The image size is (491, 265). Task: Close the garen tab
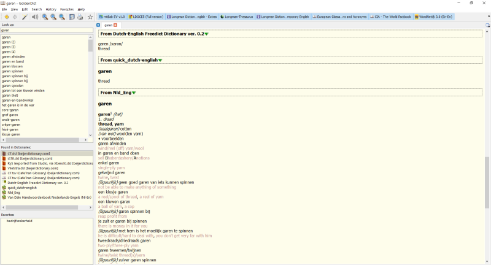(115, 25)
